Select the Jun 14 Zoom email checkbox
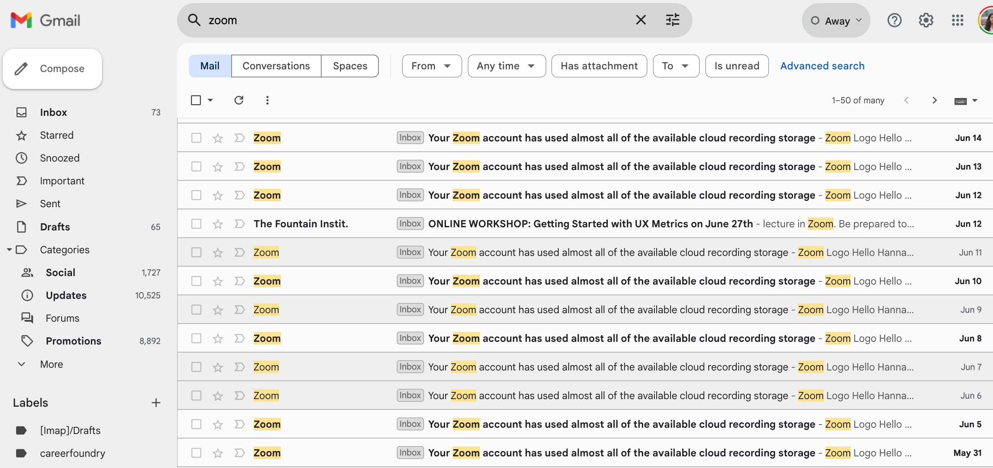This screenshot has height=468, width=993. (196, 138)
